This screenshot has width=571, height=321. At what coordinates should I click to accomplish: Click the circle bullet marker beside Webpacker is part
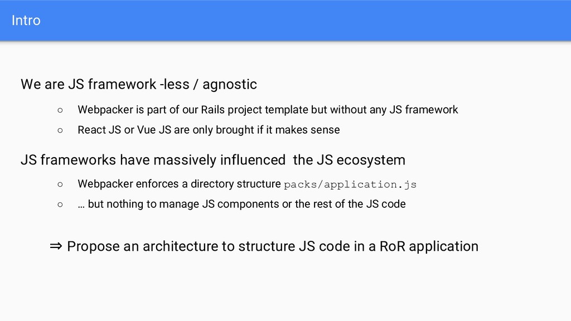60,110
